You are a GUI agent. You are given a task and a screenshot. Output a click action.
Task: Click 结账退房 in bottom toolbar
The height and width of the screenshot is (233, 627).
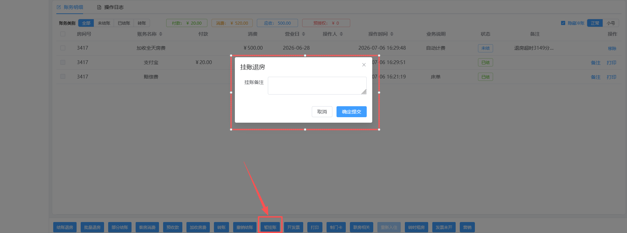(65, 227)
